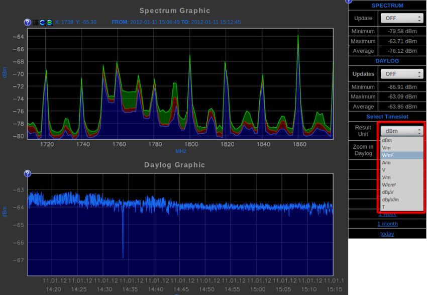
Task: Open the help icon beside the spectrum toolbar
Action: coord(28,22)
